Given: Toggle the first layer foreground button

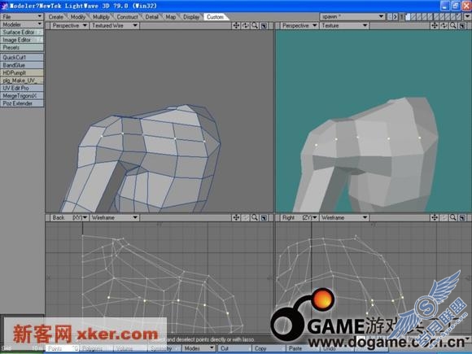Looking at the screenshot, I should [x=408, y=17].
